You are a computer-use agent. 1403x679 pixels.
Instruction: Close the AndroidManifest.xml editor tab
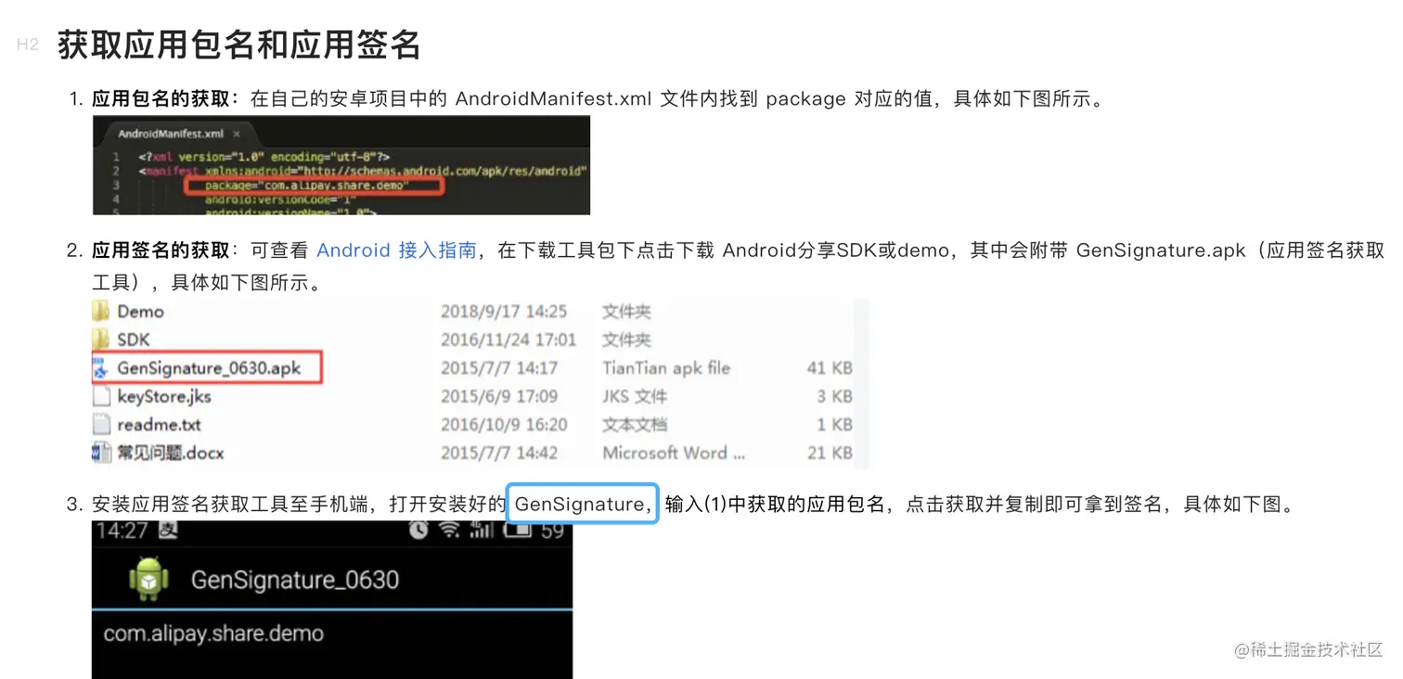click(x=236, y=134)
